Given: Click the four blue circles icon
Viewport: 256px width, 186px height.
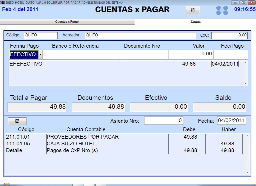Looking at the screenshot, I should tap(222, 10).
